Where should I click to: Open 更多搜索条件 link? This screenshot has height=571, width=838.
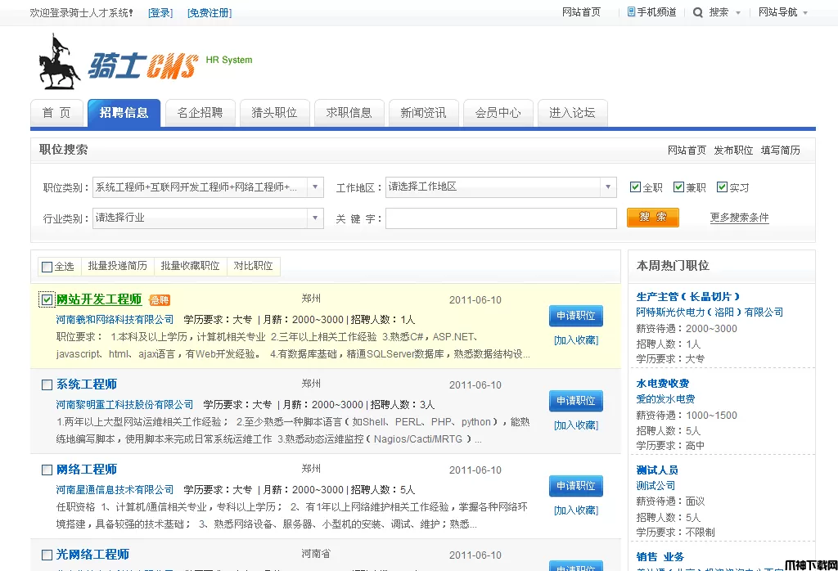pos(739,218)
